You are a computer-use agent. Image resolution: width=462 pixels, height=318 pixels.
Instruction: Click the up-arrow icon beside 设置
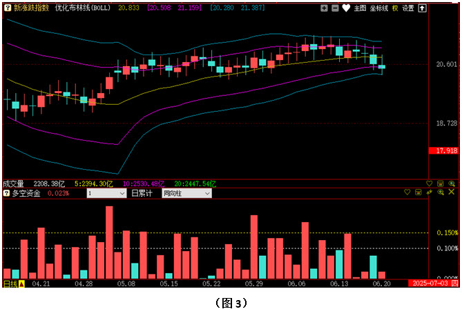(422, 8)
